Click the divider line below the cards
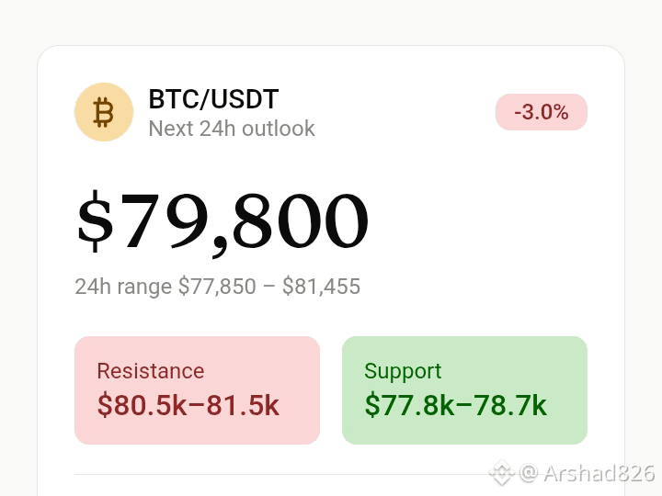This screenshot has width=662, height=496. (331, 475)
